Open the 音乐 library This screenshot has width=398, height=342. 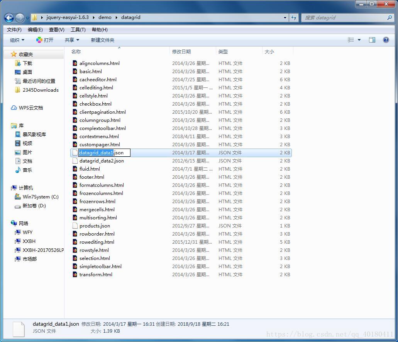pos(27,170)
